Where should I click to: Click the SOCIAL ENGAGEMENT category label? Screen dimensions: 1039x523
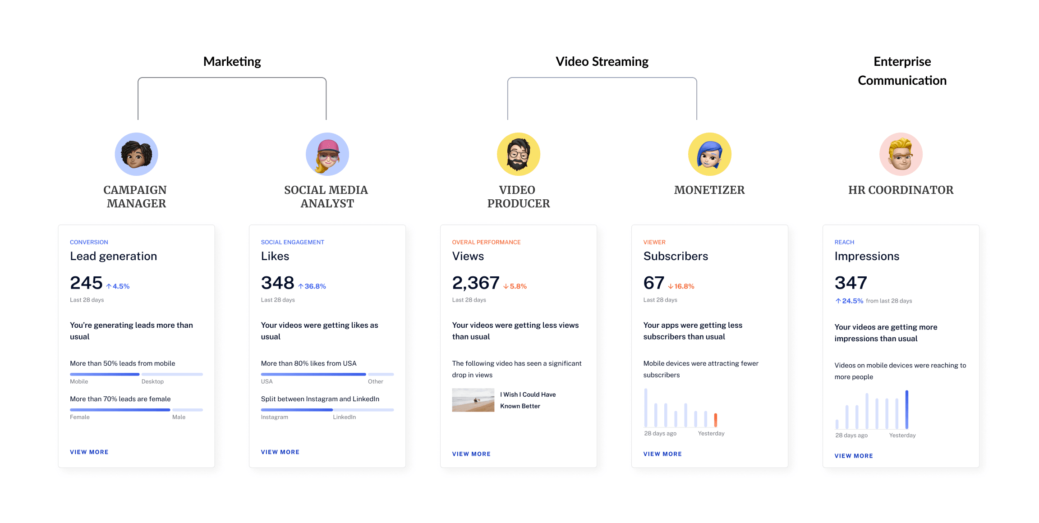coord(293,242)
